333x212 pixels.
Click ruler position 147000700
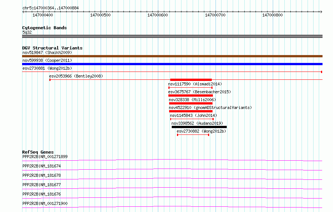215,15
